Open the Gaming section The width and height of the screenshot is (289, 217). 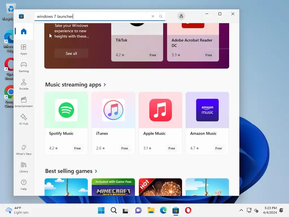click(x=24, y=67)
